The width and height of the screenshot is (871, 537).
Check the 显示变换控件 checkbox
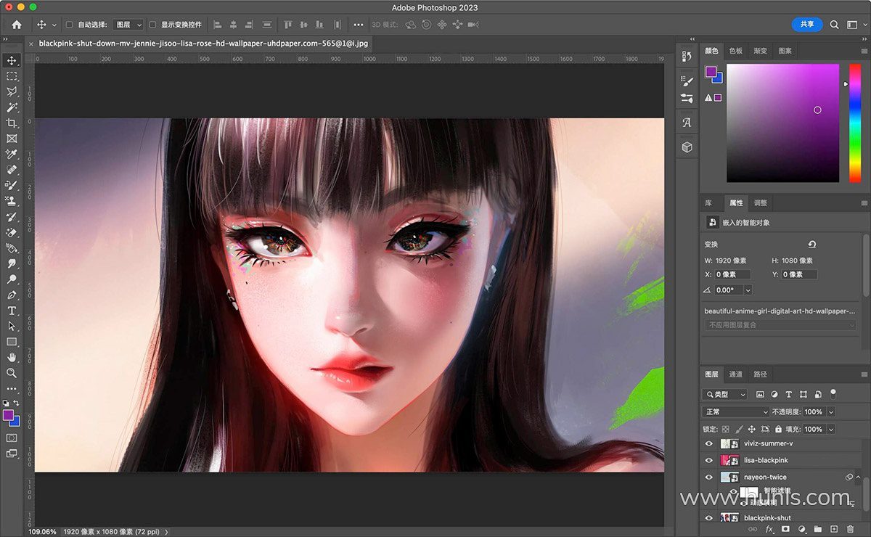click(152, 25)
